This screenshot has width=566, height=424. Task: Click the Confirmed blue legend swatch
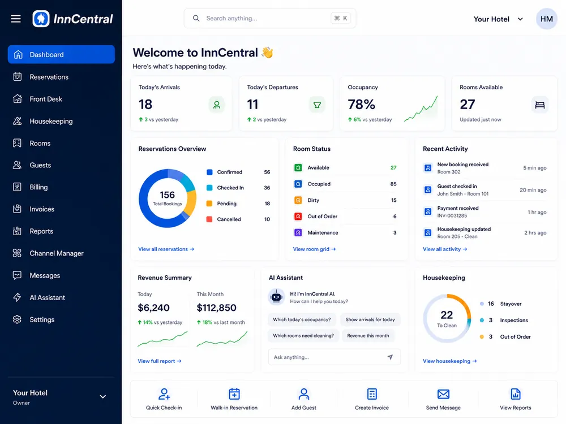click(x=209, y=172)
